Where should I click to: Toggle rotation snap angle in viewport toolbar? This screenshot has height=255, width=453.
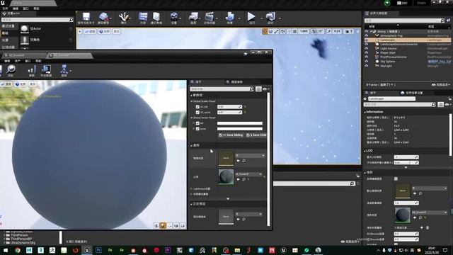point(314,31)
